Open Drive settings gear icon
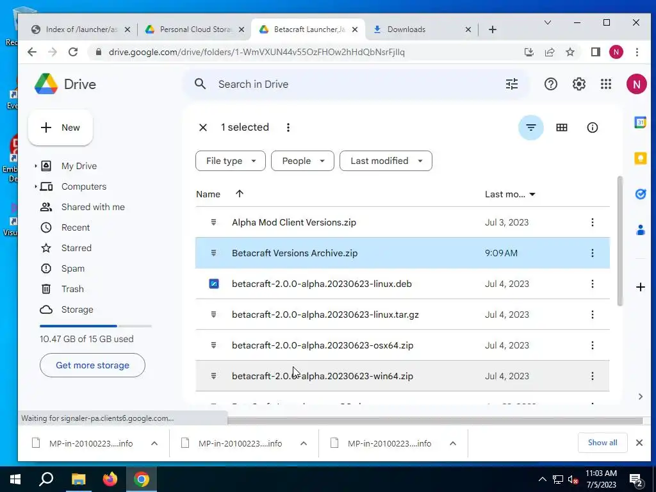The width and height of the screenshot is (656, 492). pos(578,84)
